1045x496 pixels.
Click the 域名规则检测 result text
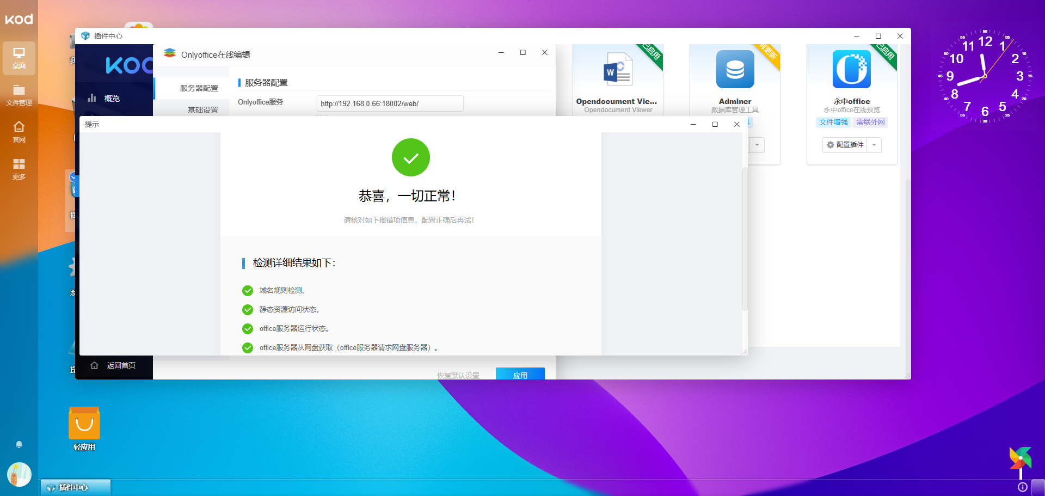tap(282, 291)
